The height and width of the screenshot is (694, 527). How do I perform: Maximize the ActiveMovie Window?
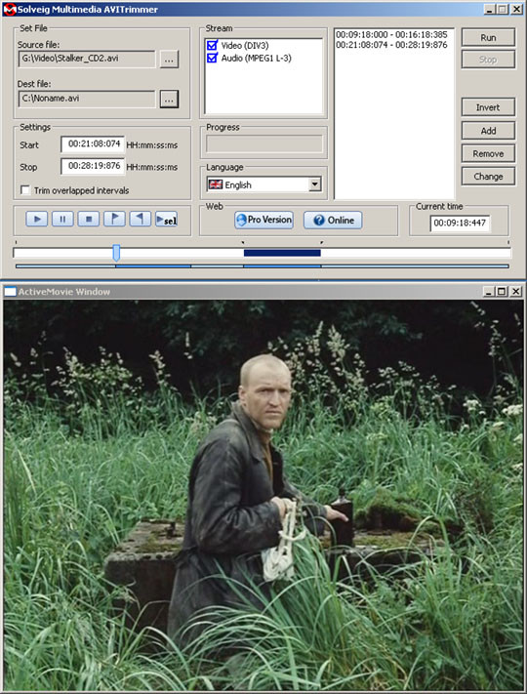click(x=502, y=291)
